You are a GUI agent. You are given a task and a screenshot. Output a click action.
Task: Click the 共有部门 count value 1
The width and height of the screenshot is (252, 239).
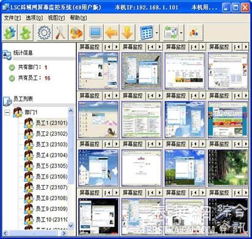(x=46, y=67)
